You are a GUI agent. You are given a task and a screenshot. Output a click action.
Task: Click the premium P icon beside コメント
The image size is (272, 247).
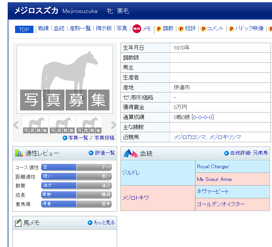click(x=203, y=29)
